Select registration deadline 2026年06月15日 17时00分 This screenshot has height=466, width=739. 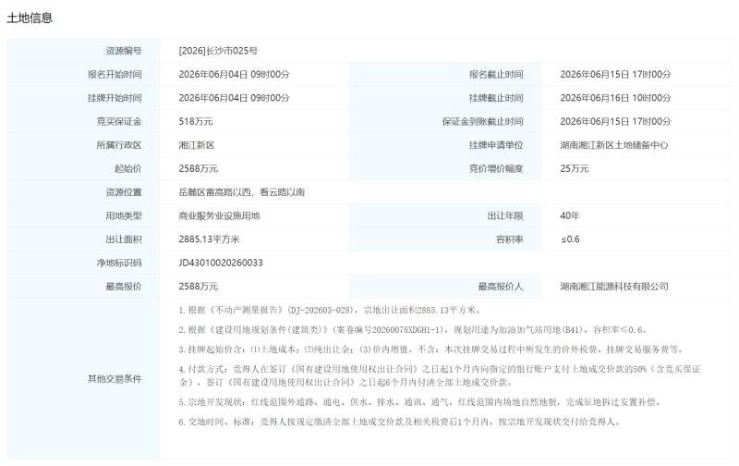point(615,75)
